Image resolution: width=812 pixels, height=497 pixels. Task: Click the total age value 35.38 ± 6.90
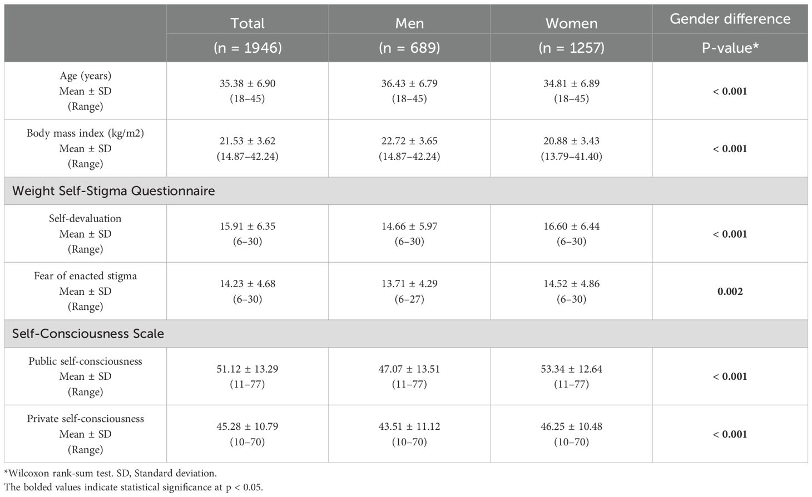[247, 84]
